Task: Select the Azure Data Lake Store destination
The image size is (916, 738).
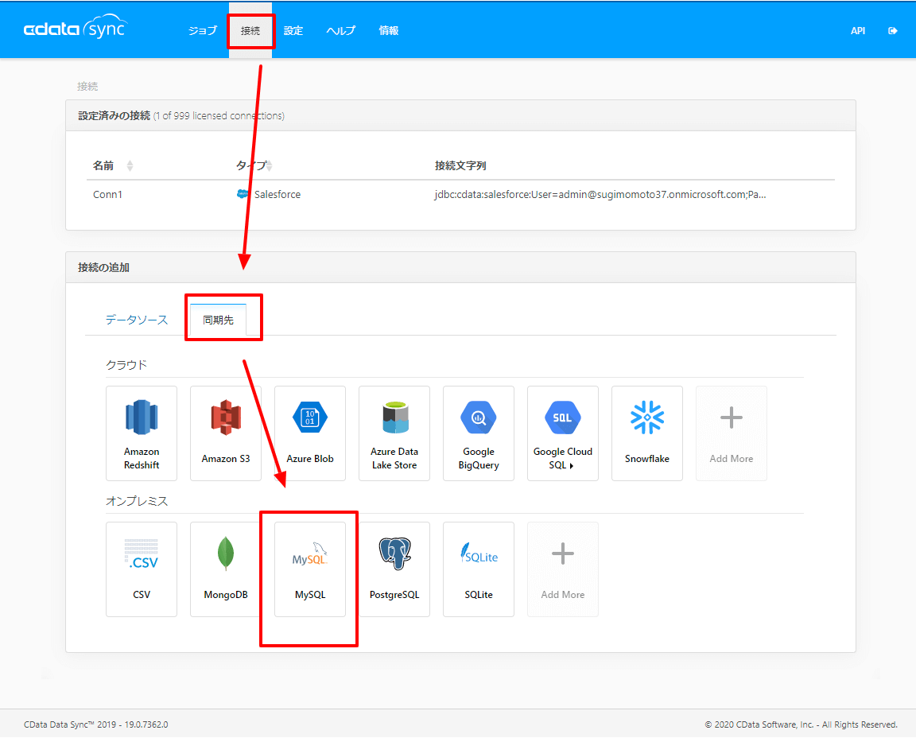Action: pos(394,433)
